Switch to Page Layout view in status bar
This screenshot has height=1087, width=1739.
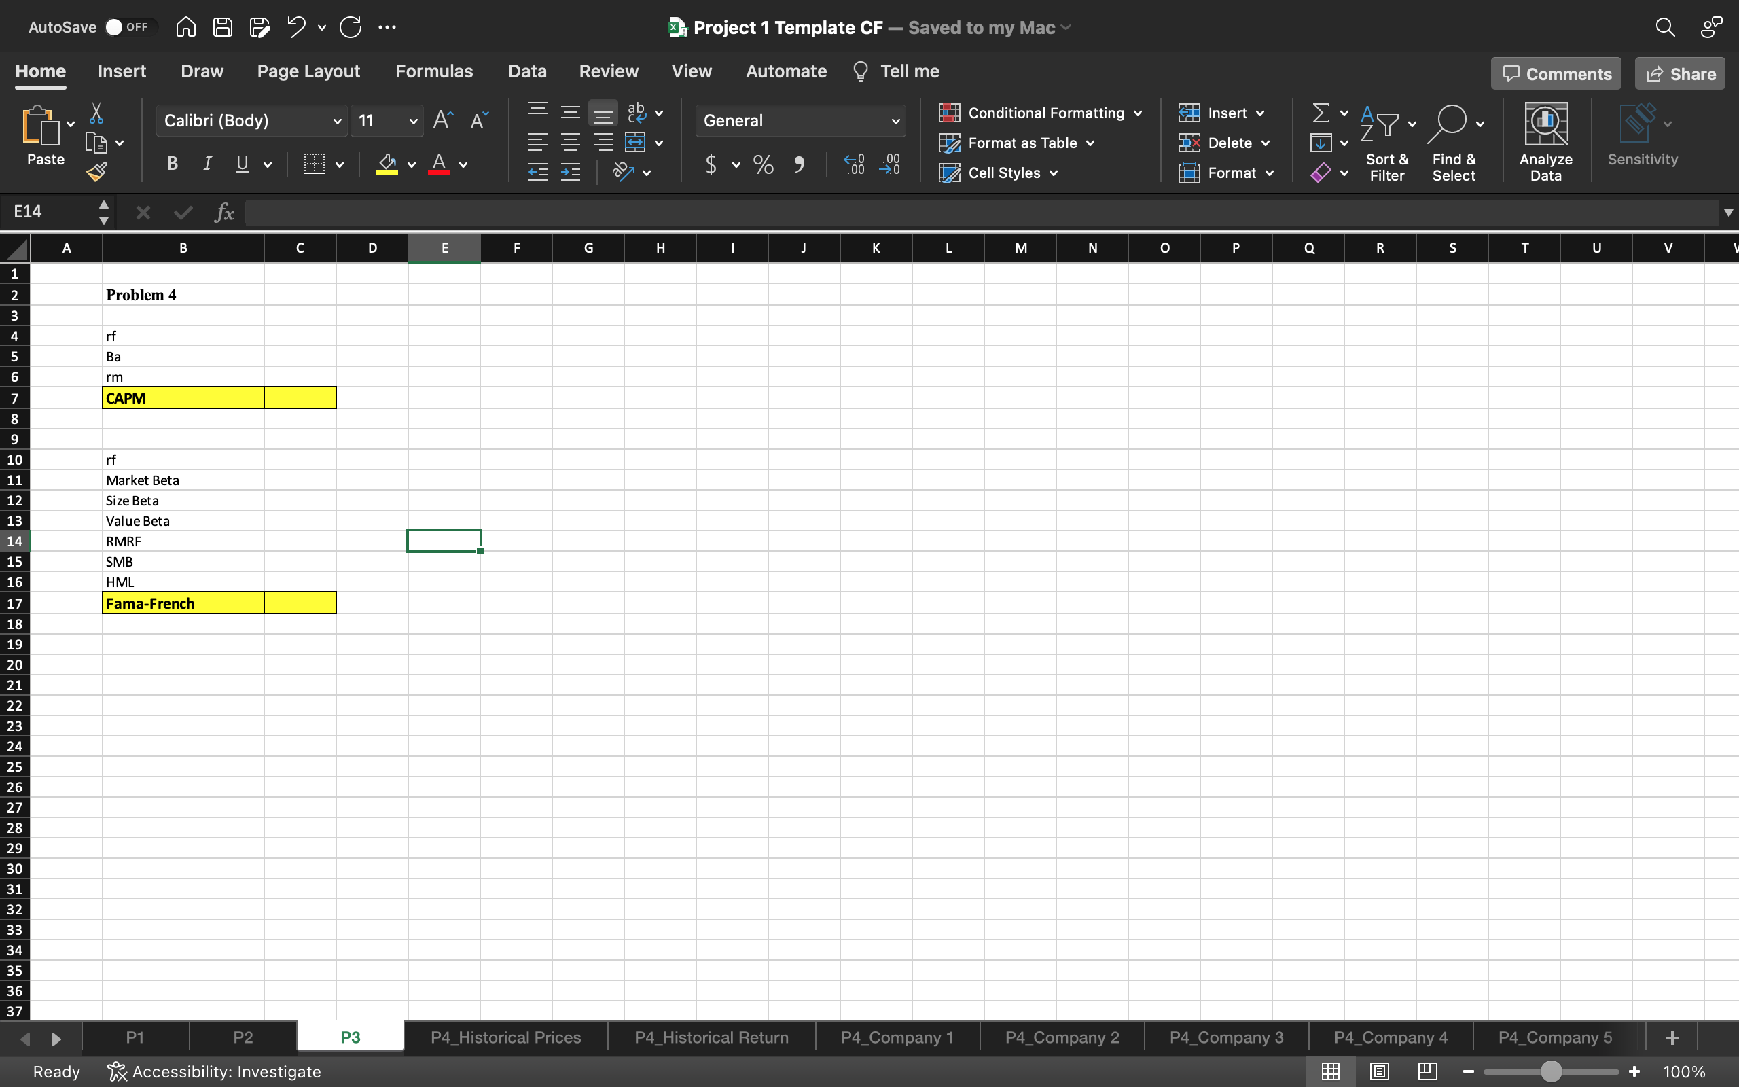tap(1379, 1071)
